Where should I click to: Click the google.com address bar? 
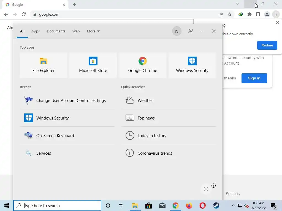tap(126, 14)
